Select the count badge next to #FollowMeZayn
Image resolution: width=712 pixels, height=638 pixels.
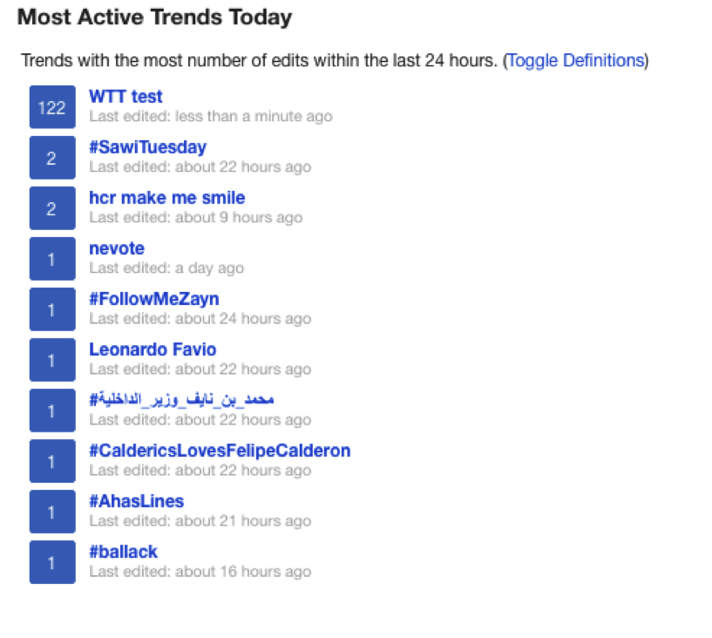[52, 309]
